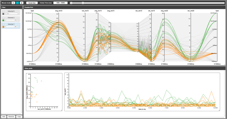Click the Remove filter button
This screenshot has width=227, height=119.
11,117
